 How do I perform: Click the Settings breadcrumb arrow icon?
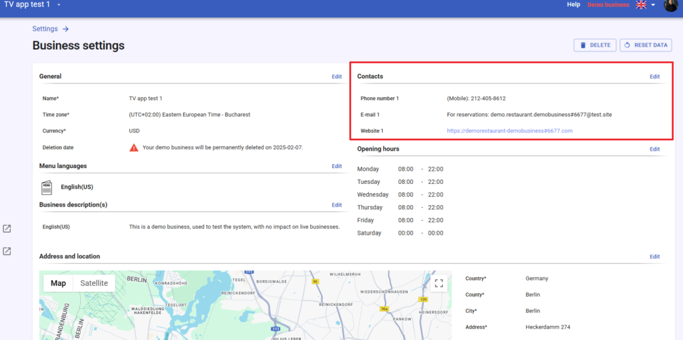pos(66,29)
